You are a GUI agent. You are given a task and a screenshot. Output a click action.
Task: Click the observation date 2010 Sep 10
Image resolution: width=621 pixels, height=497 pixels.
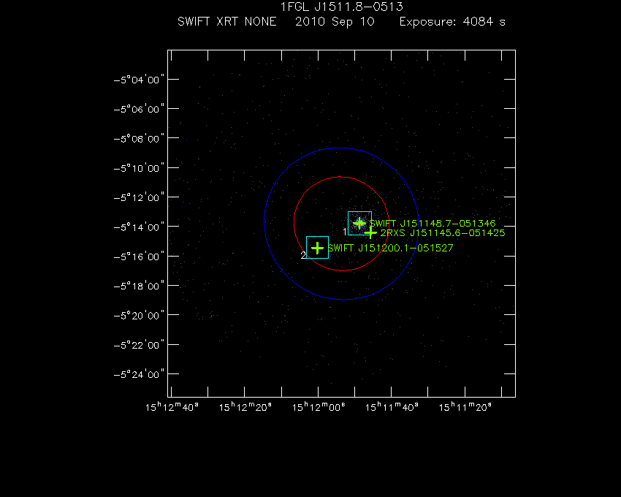click(x=335, y=21)
